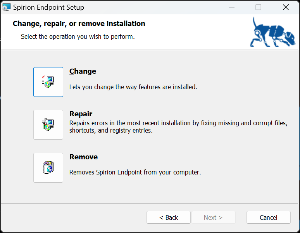
Task: Click the "Spirion Endpoint Setup" title bar text
Action: [x=48, y=7]
